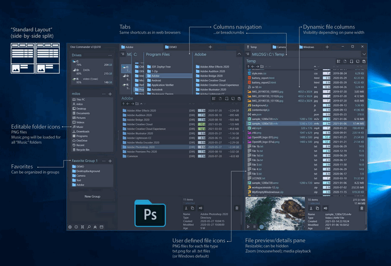Go up one level in the Adobe pane

tap(123, 104)
